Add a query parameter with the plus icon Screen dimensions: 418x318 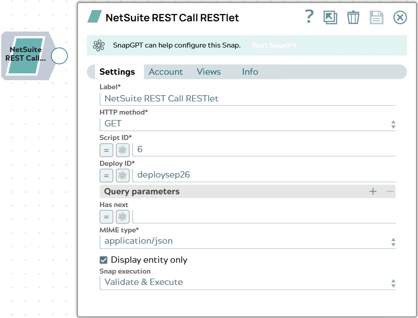pyautogui.click(x=373, y=192)
